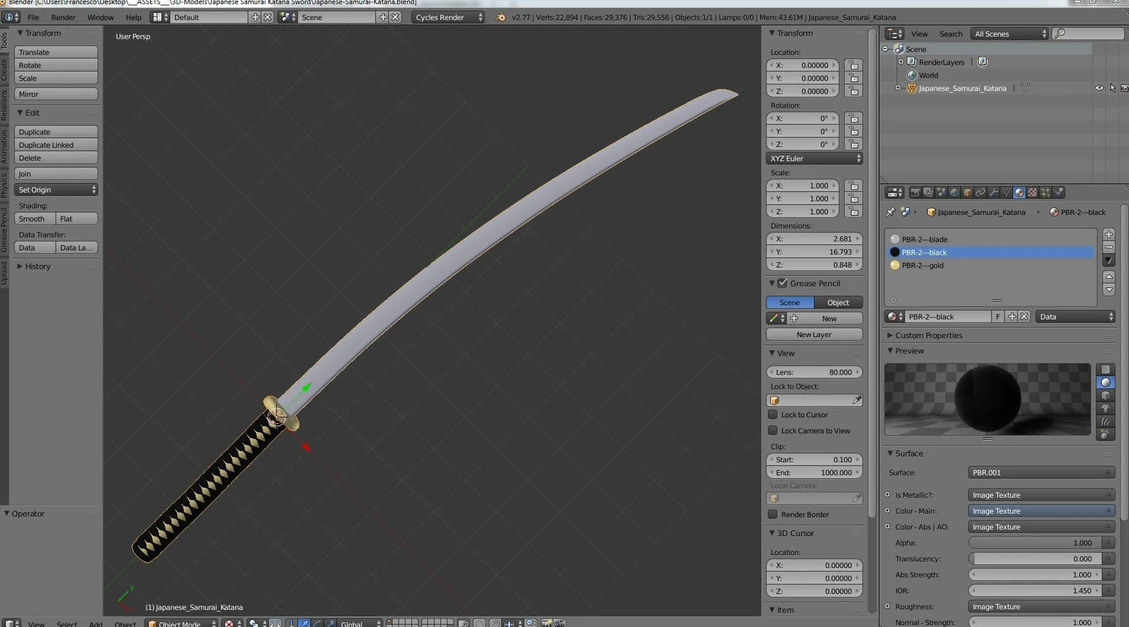Viewport: 1129px width, 627px height.
Task: Open the Scene properties tab icon
Action: pos(941,192)
